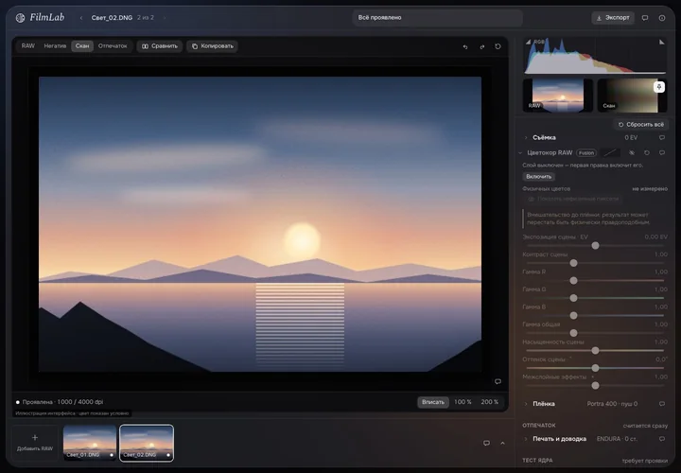The height and width of the screenshot is (473, 681).
Task: Go to previous file with left arrow
Action: pyautogui.click(x=80, y=18)
